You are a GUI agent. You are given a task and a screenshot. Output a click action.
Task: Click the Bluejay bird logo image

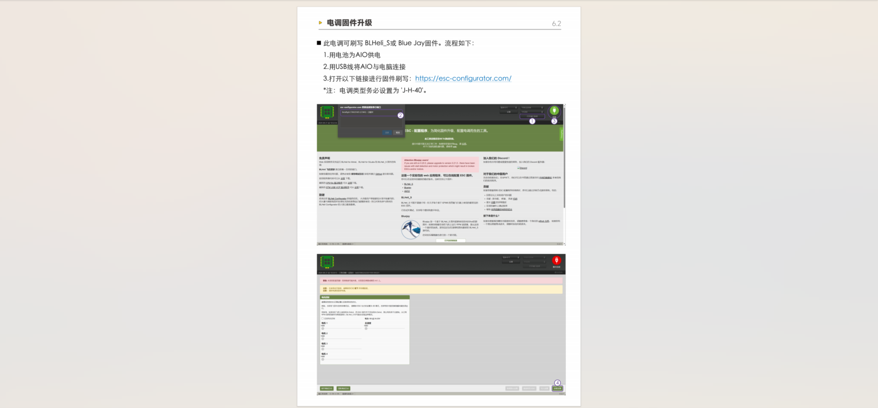tap(411, 229)
